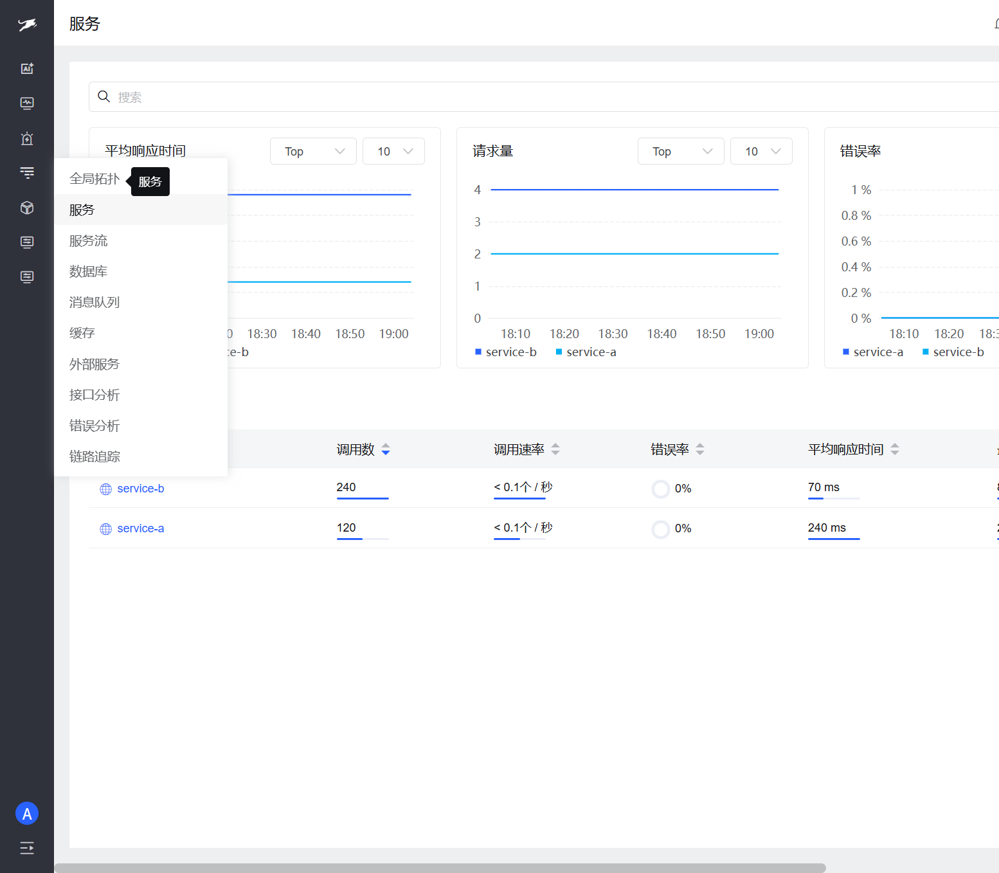The image size is (999, 873).
Task: Click the 搜索 search input field
Action: (544, 96)
